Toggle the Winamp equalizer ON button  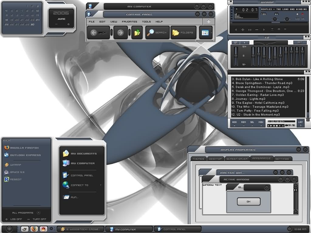pyautogui.click(x=236, y=42)
